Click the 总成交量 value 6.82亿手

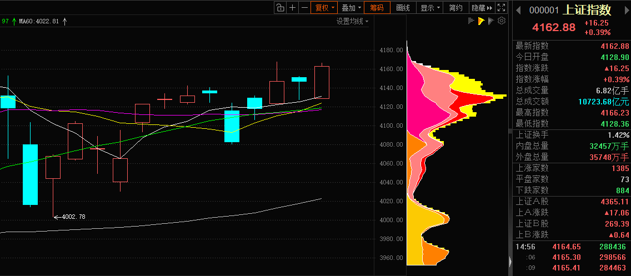pos(612,91)
